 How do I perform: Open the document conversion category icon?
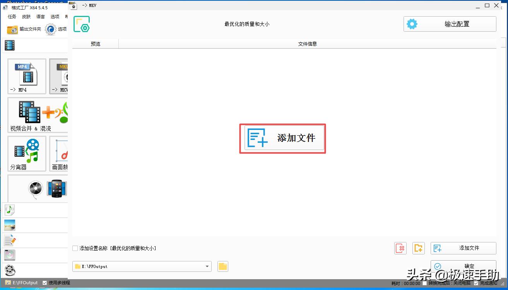pyautogui.click(x=9, y=240)
